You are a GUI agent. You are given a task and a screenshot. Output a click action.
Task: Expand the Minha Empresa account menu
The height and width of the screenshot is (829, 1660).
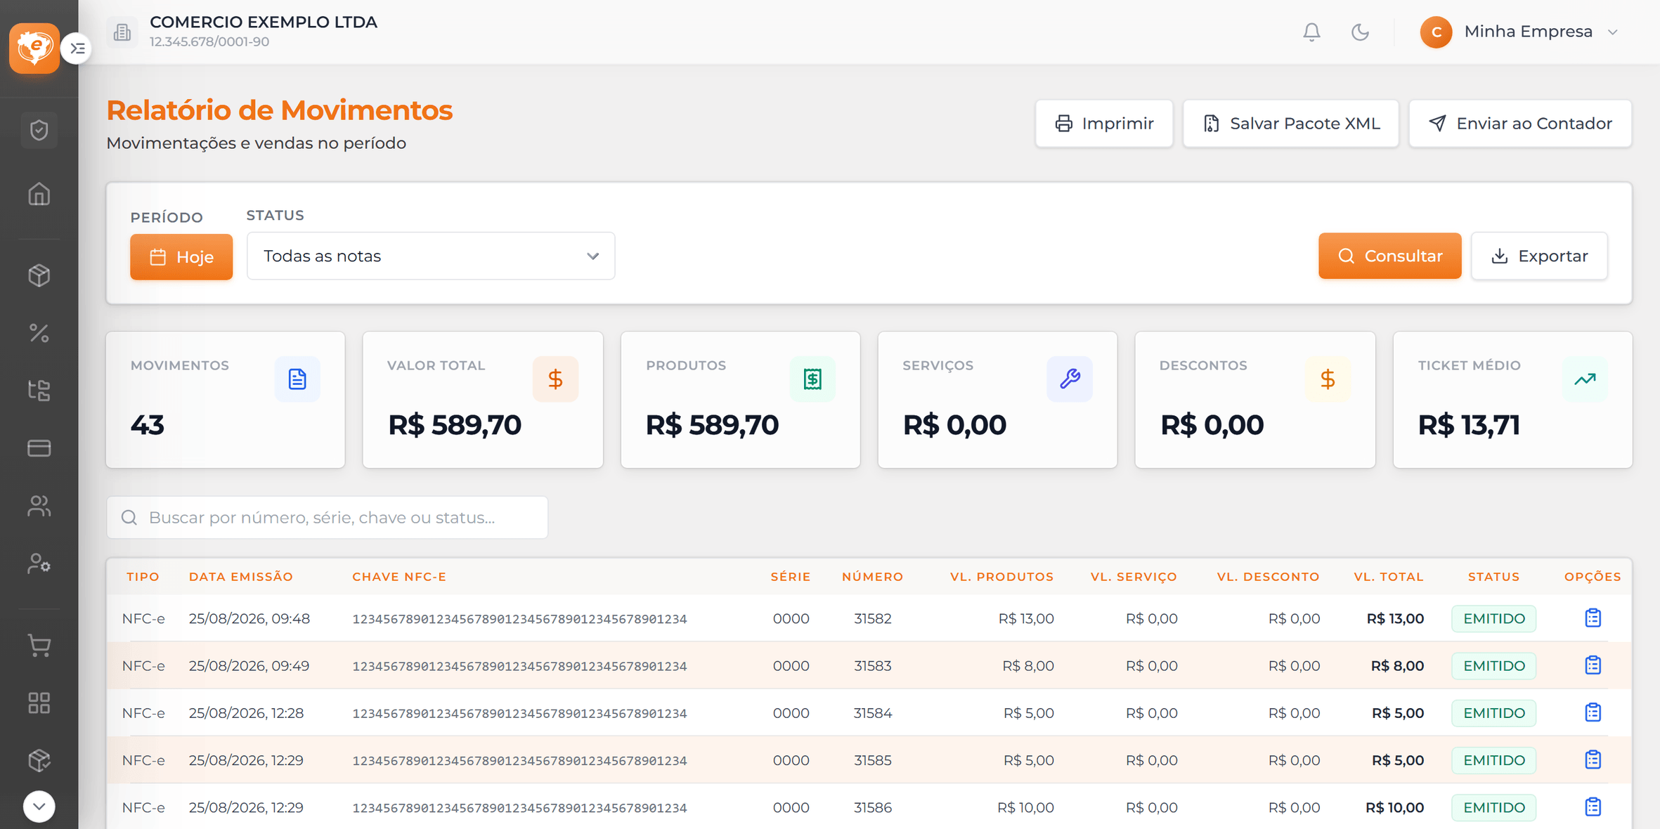[1519, 32]
